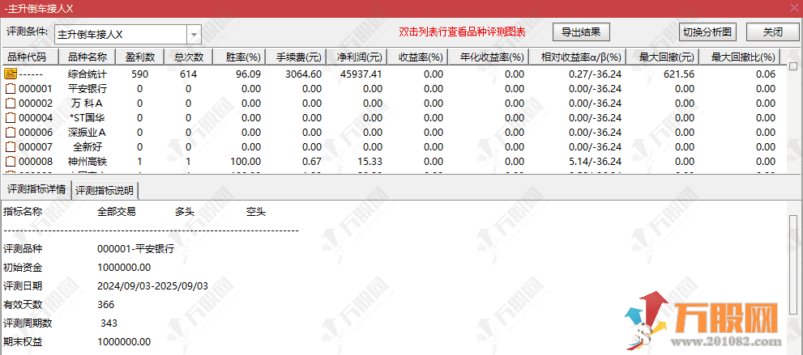The height and width of the screenshot is (355, 803).
Task: Switch to the 评测指标说明 tab
Action: tap(105, 191)
